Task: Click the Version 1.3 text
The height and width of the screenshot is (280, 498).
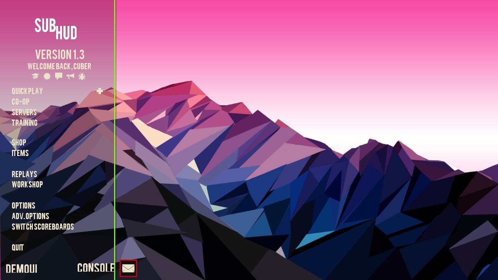Action: tap(60, 55)
